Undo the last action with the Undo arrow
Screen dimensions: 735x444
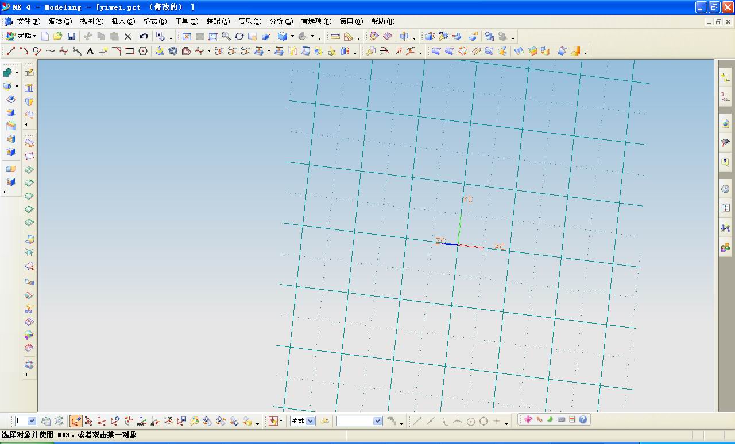144,36
